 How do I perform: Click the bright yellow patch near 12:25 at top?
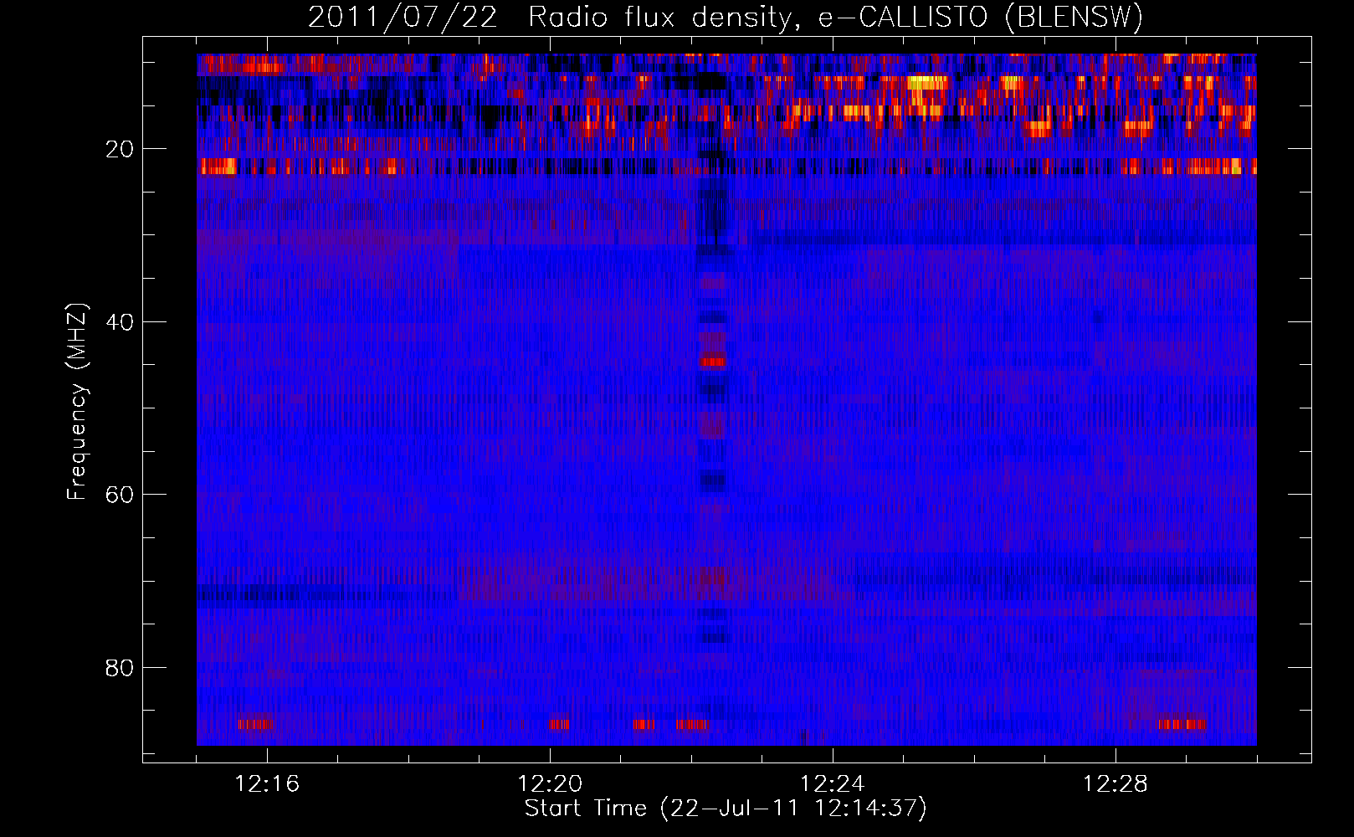(x=928, y=83)
